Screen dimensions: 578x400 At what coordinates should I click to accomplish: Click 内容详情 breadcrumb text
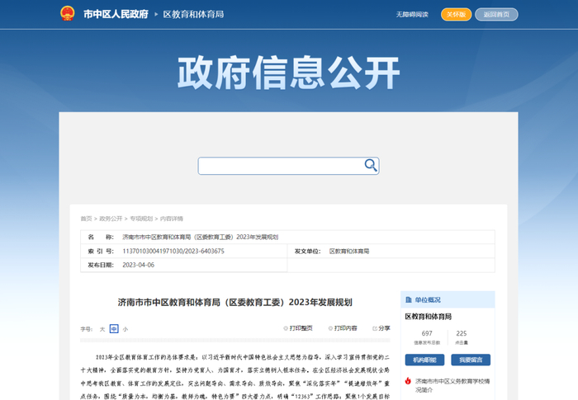pos(172,219)
